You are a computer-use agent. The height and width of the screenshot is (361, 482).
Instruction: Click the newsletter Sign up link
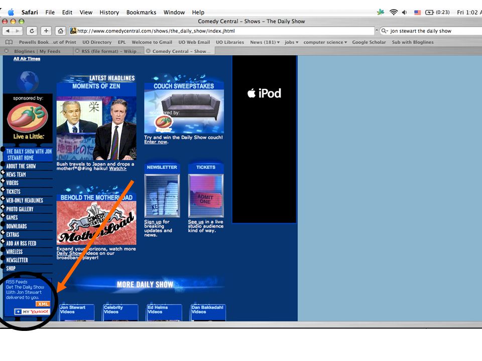coord(153,222)
